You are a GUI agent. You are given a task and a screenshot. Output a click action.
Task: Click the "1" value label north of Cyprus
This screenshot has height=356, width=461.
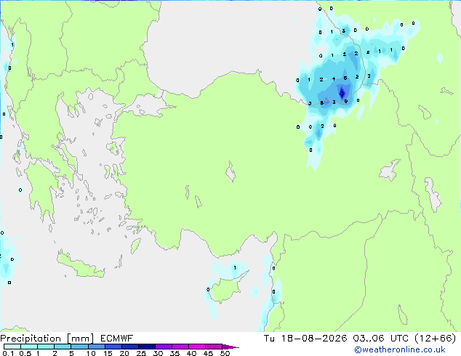235,267
